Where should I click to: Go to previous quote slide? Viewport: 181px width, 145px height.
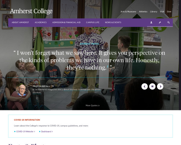tap(144, 86)
